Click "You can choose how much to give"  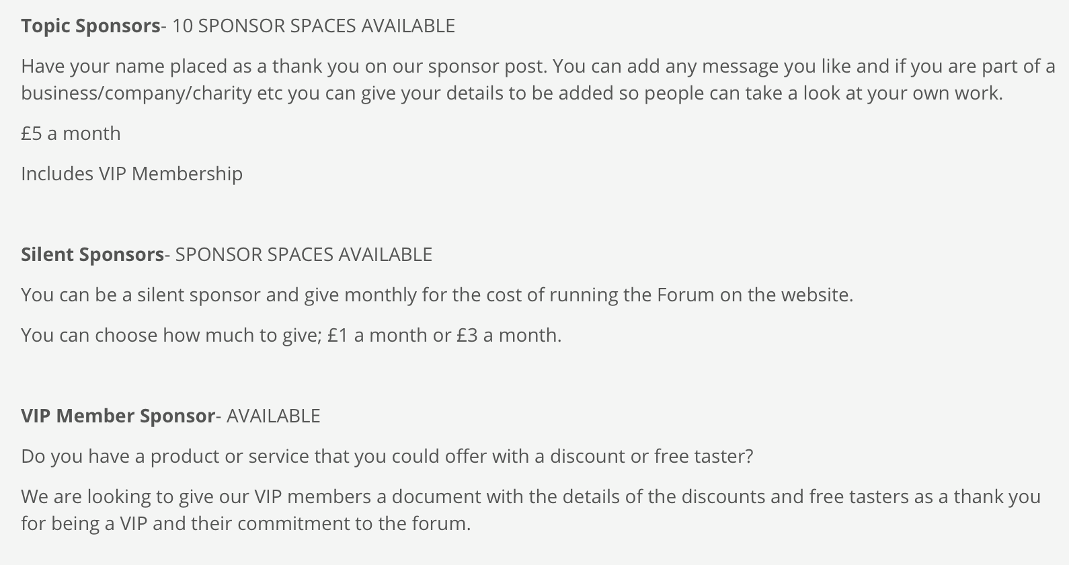(171, 336)
